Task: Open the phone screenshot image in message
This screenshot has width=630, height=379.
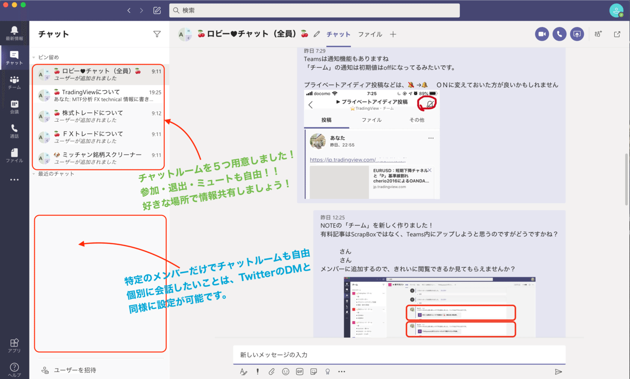Action: click(372, 144)
